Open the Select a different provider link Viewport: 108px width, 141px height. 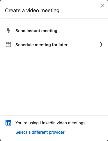[x=40, y=132]
